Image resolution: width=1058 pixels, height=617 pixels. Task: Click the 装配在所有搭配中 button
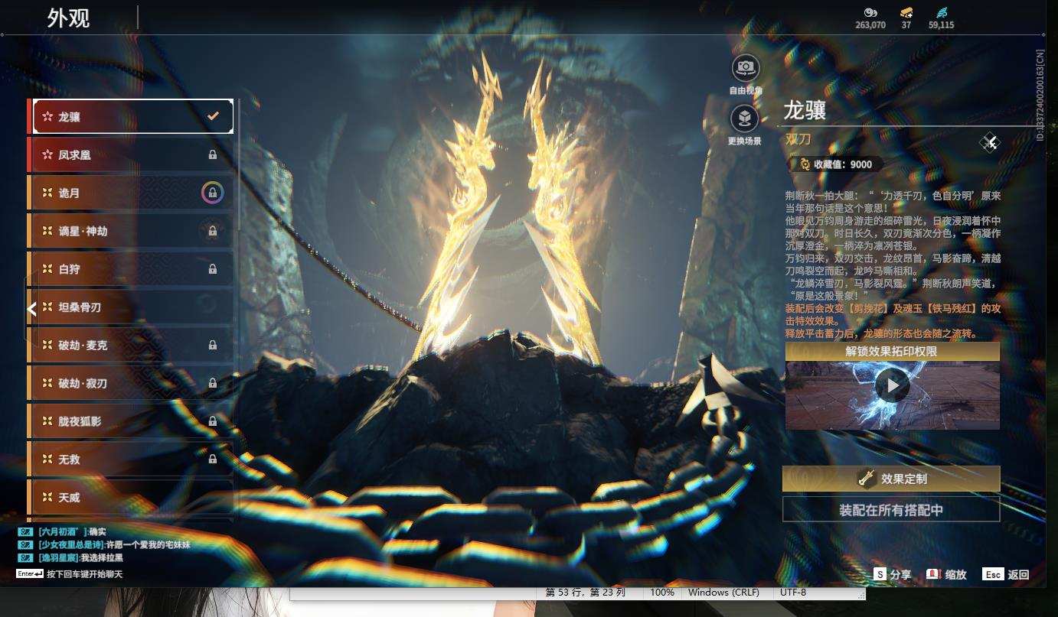tap(891, 509)
